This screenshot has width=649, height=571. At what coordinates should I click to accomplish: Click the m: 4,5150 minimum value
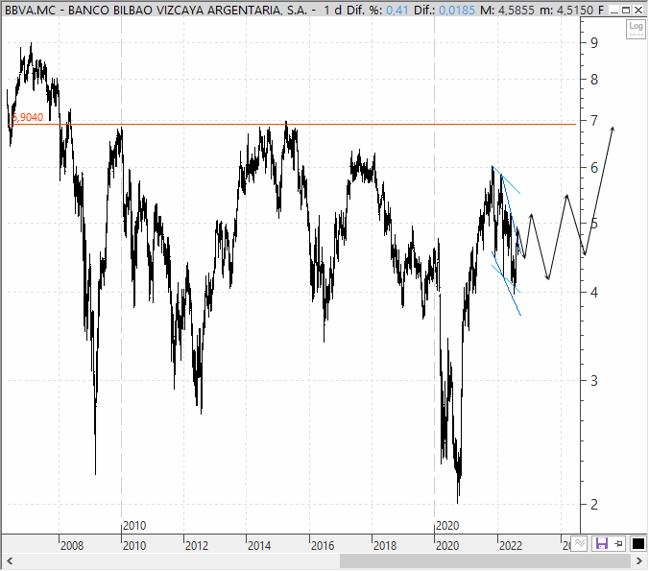[x=567, y=10]
